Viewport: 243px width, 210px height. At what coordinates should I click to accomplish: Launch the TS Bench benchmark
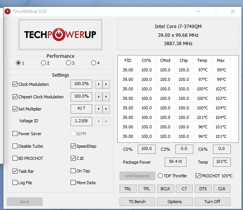click(137, 202)
